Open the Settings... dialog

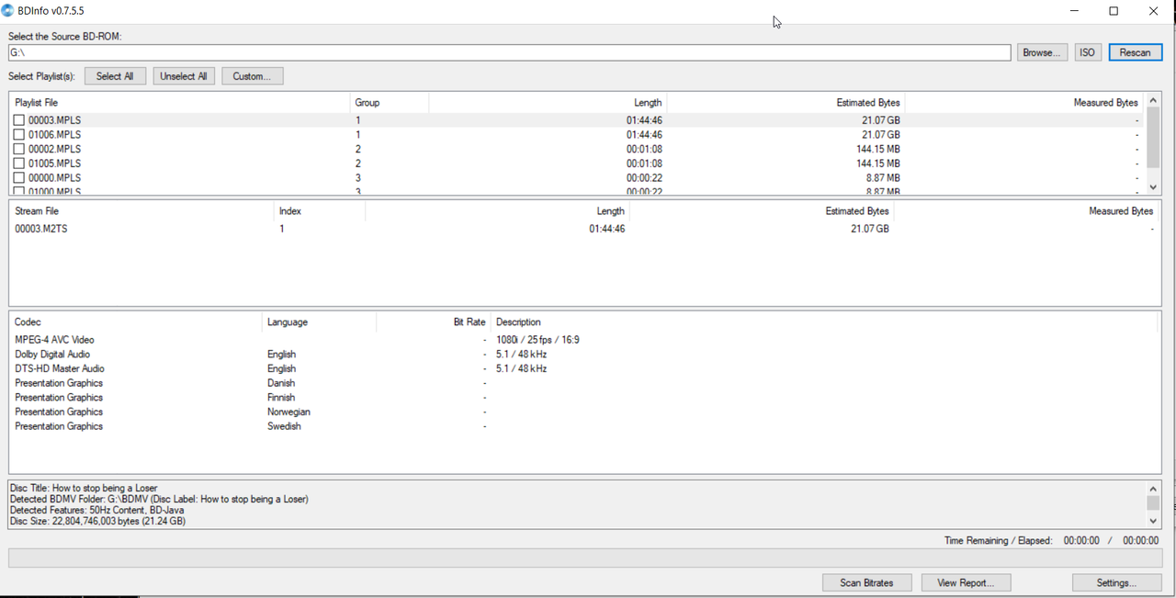[1116, 582]
